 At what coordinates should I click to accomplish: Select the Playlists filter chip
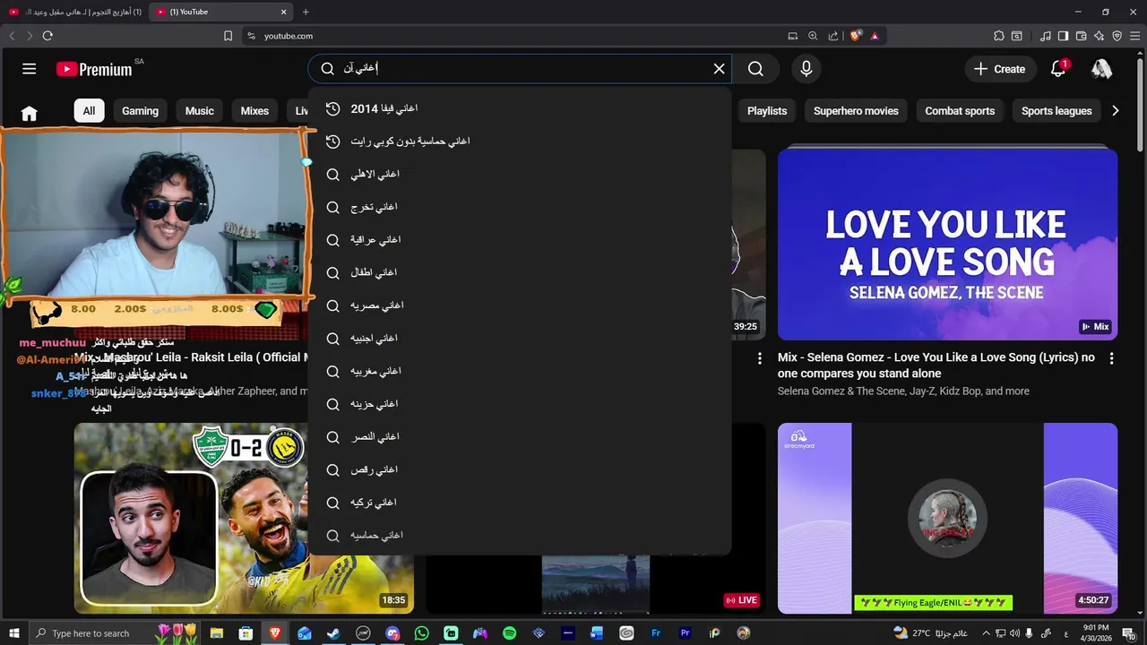pyautogui.click(x=767, y=111)
